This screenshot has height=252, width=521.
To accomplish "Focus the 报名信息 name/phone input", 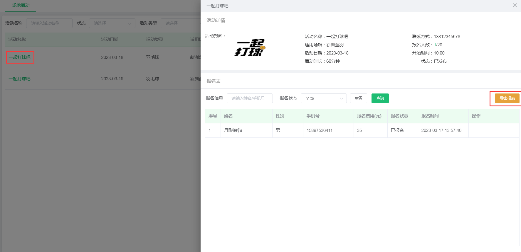I will tap(249, 98).
